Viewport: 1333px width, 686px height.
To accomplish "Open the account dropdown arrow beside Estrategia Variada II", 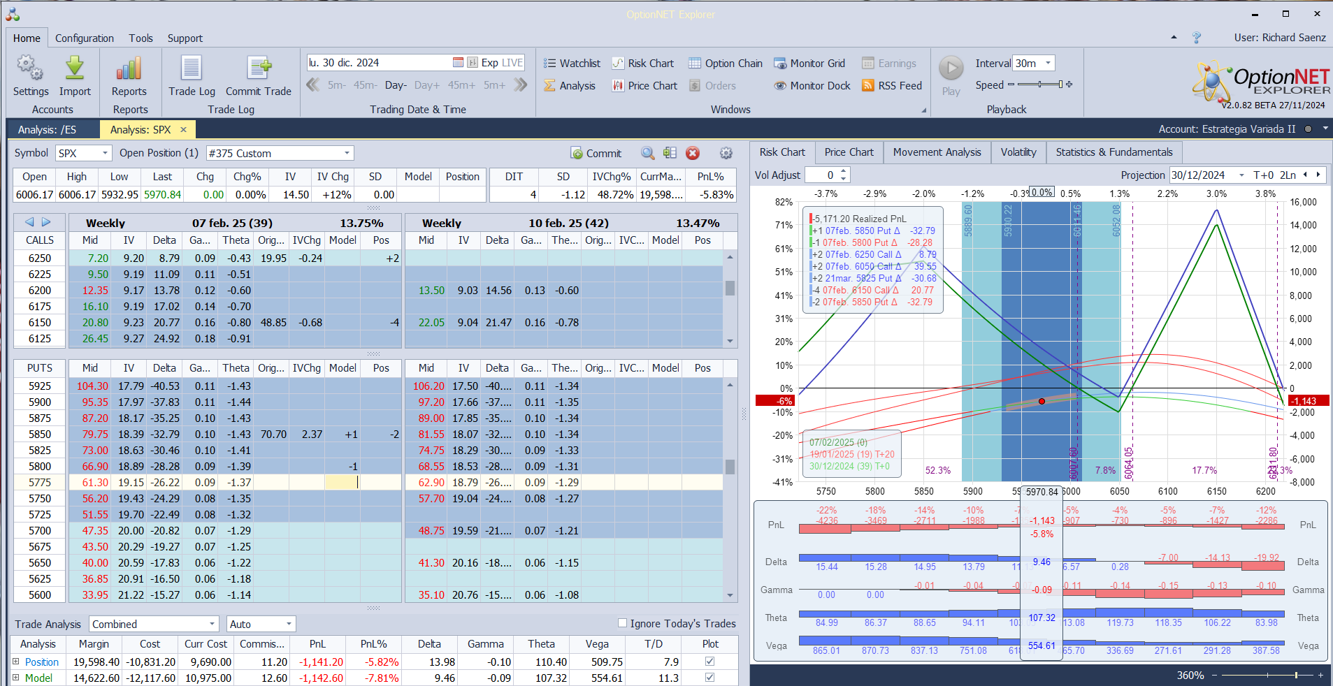I will 1325,129.
